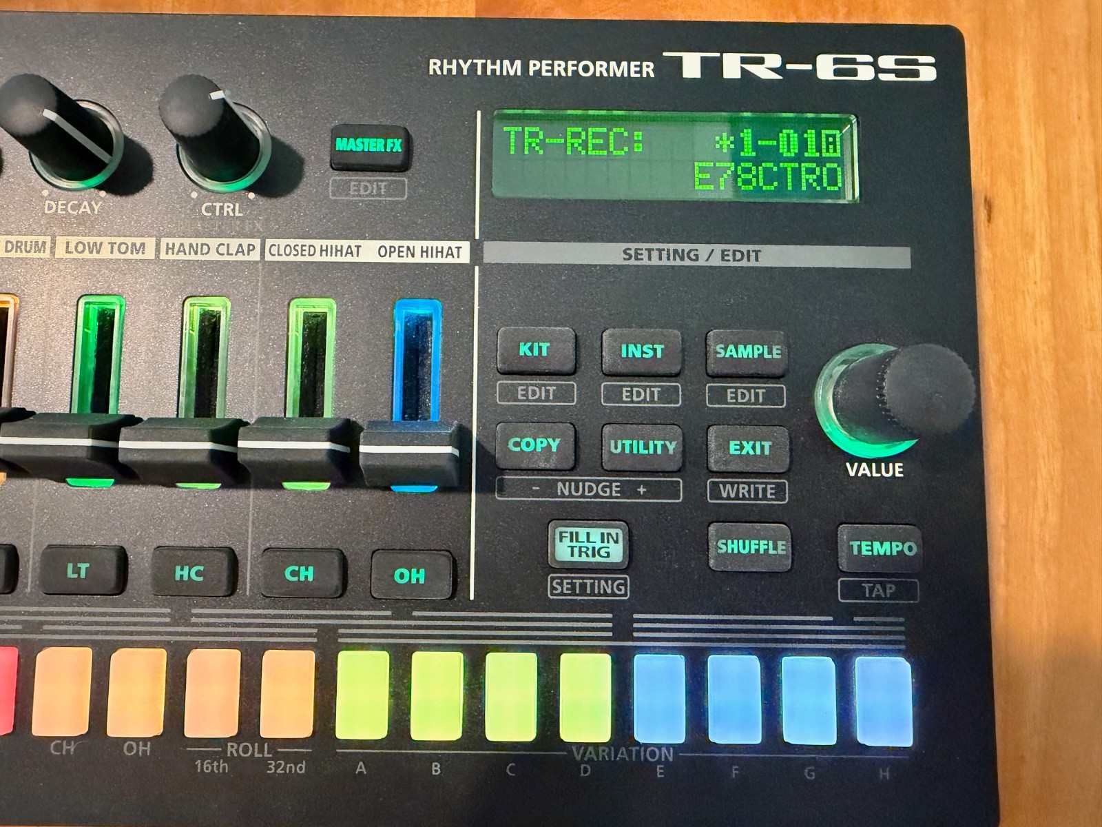Select Variation G pad
The image size is (1102, 827).
point(809,700)
